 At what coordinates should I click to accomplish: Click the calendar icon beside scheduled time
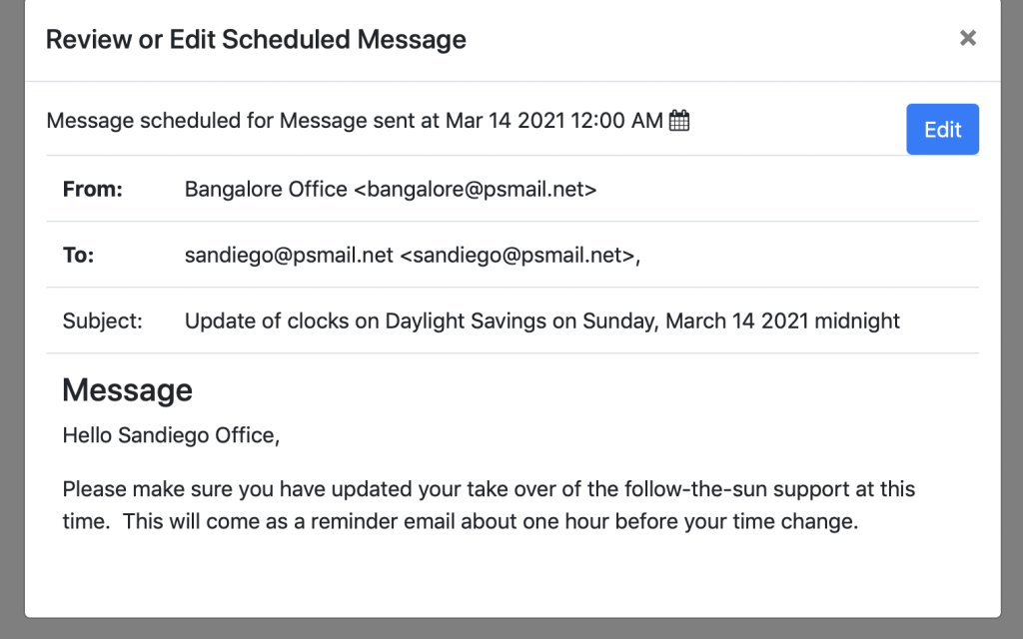pyautogui.click(x=679, y=121)
